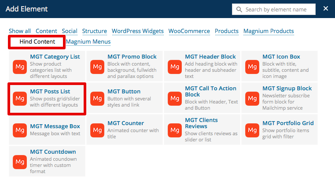
Task: Open the WooCommerce filter tab
Action: click(189, 31)
